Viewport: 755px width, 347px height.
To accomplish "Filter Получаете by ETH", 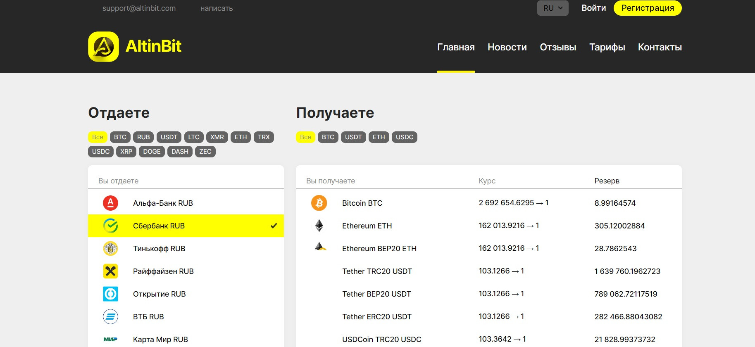I will tap(379, 137).
